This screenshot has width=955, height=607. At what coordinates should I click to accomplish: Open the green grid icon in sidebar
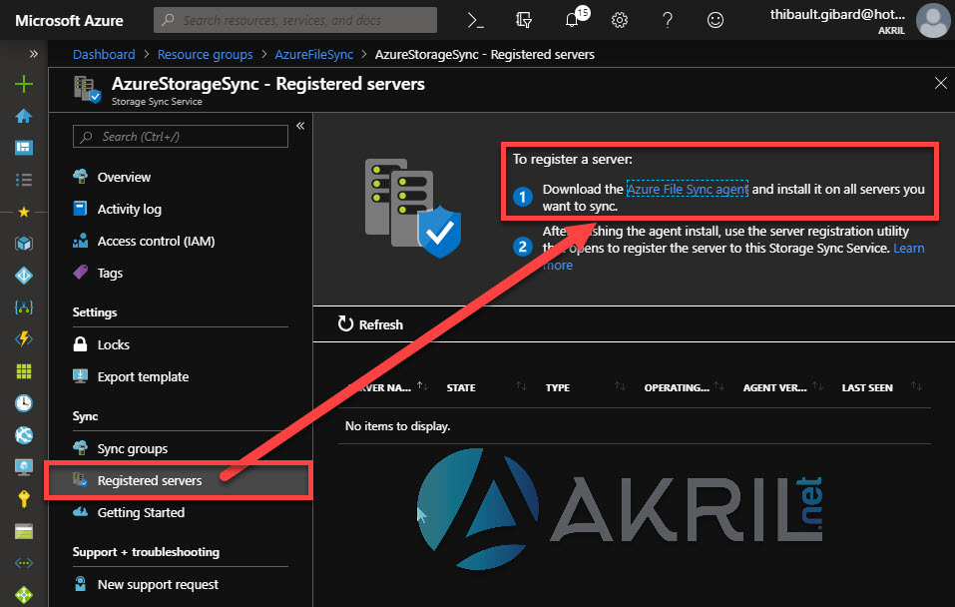pyautogui.click(x=24, y=371)
